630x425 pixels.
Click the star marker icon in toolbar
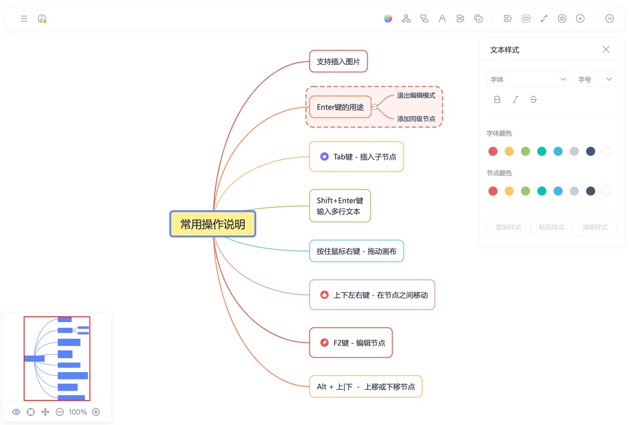coord(562,19)
